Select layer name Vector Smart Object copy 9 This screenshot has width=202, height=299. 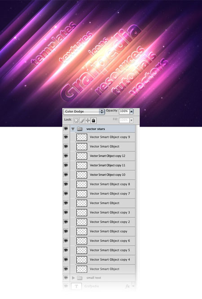pyautogui.click(x=110, y=137)
